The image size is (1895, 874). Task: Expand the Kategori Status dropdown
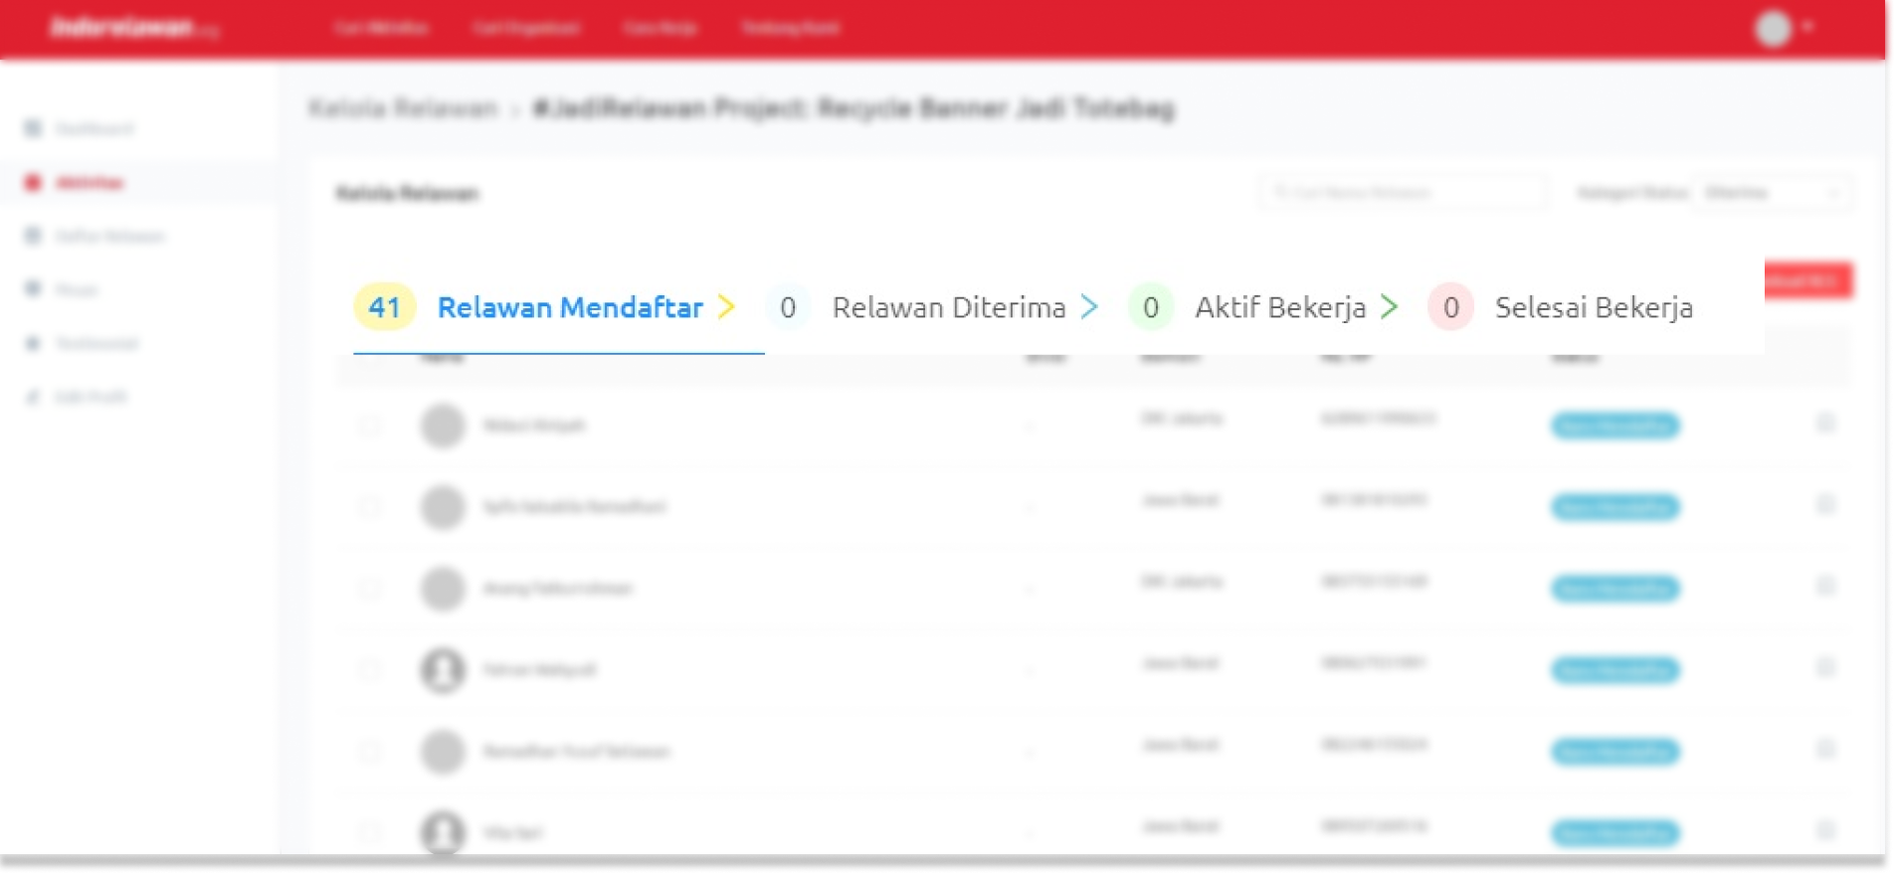[x=1775, y=193]
